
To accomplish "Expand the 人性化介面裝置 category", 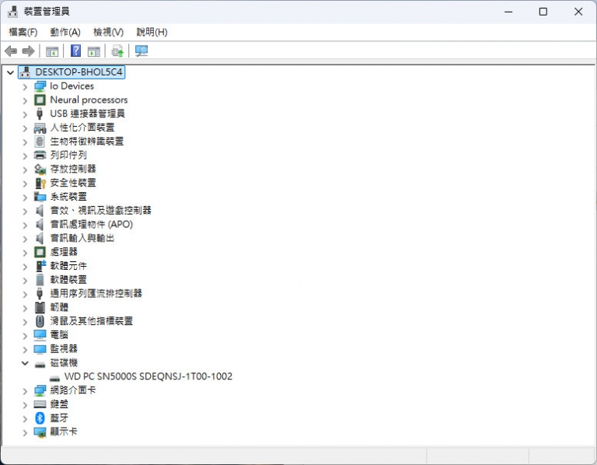I will 25,128.
